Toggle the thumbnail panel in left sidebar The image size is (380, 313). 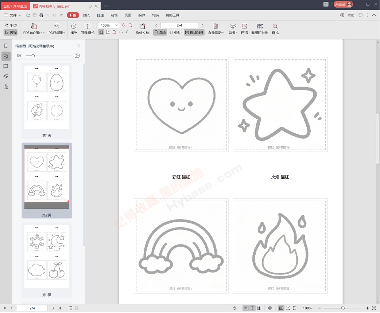pyautogui.click(x=6, y=56)
